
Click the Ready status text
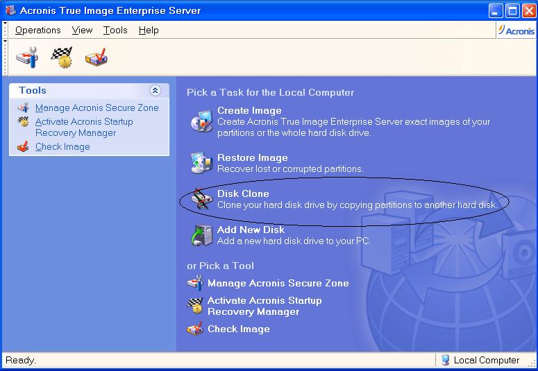[x=21, y=360]
